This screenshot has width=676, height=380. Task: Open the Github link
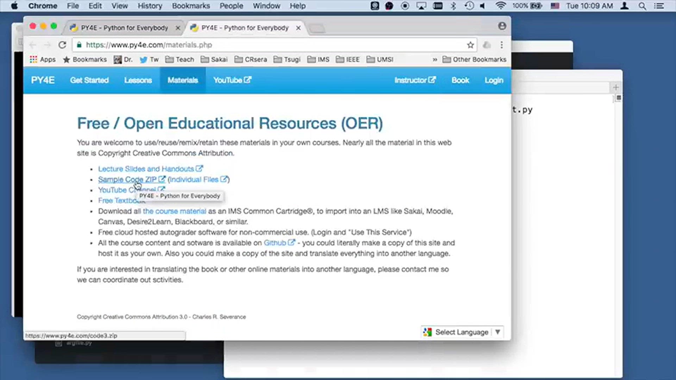tap(279, 243)
